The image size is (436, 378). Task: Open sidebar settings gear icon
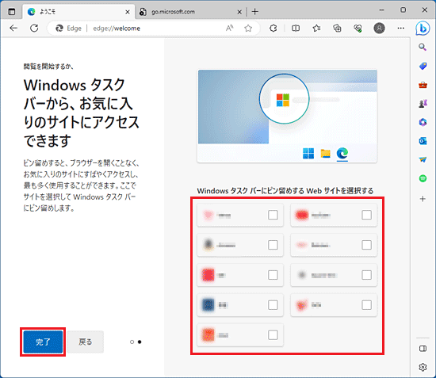(x=423, y=367)
